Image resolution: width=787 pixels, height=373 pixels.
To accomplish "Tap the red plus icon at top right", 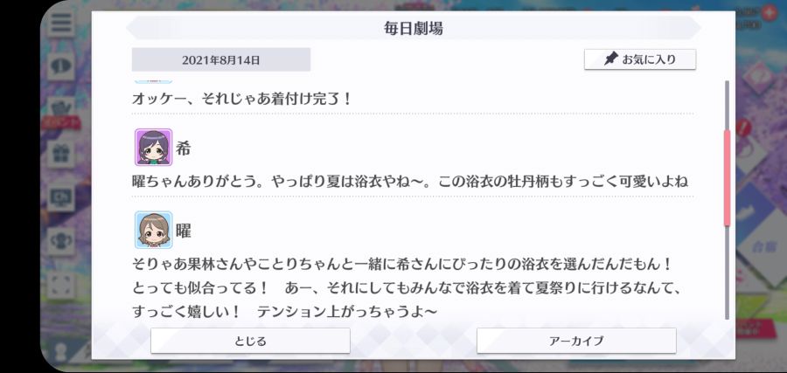I will click(769, 12).
